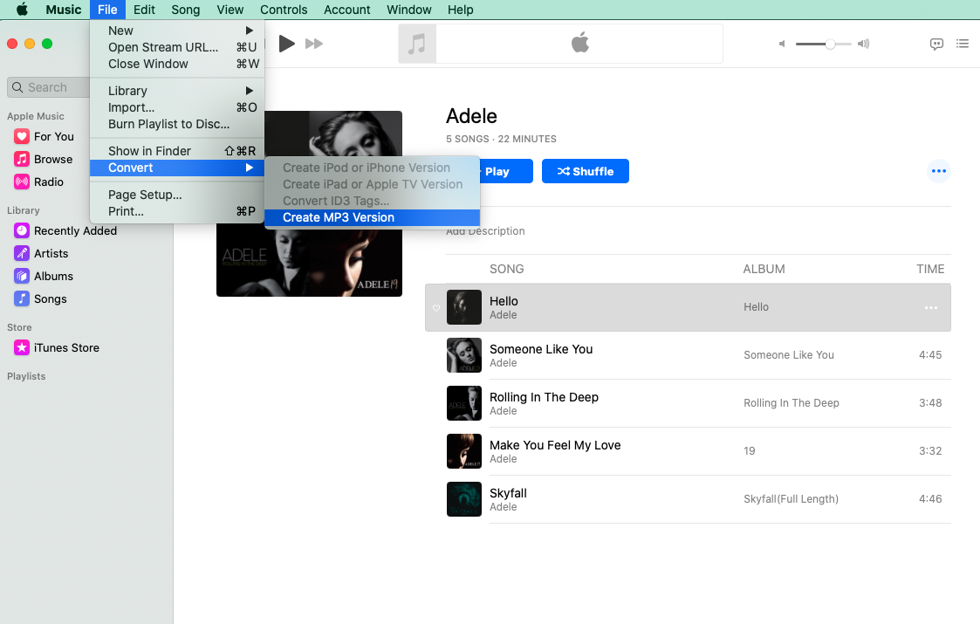Choose Show in Finder
The height and width of the screenshot is (624, 980).
[x=177, y=151]
